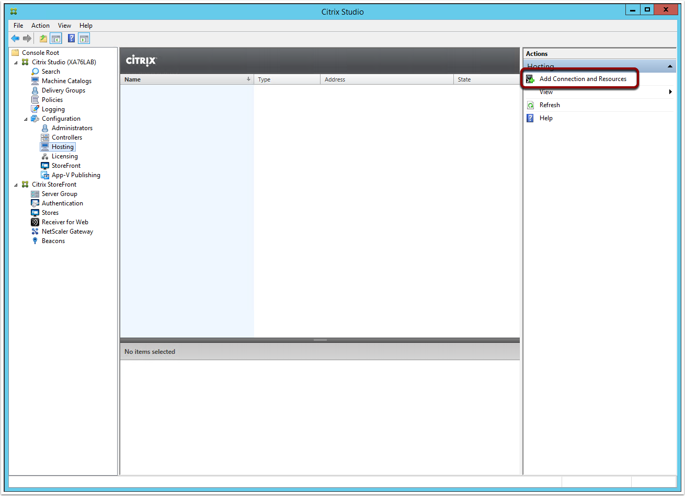Click the NetScaler Gateway icon

(35, 232)
